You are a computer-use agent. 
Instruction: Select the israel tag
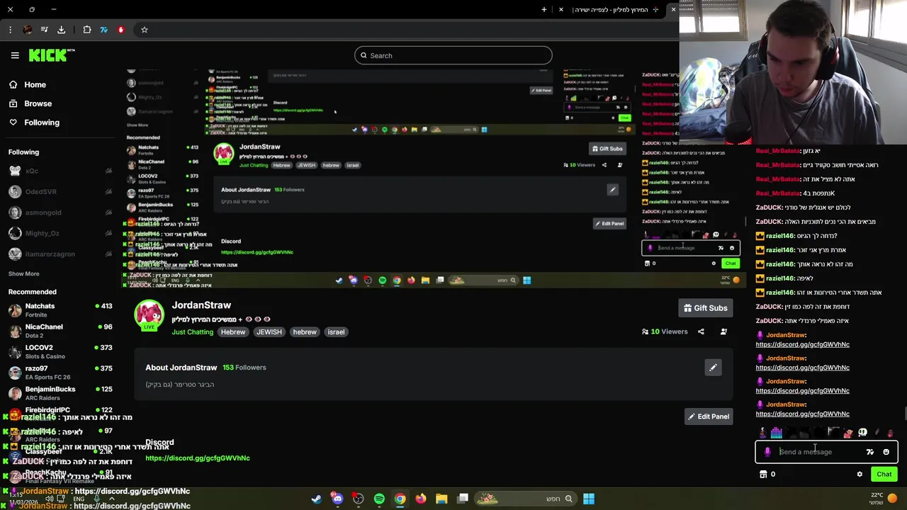(336, 331)
